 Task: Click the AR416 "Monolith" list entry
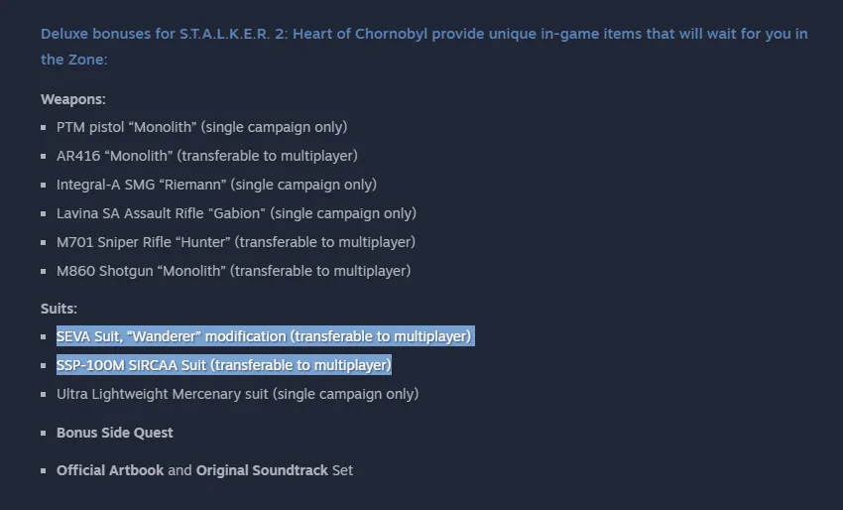207,156
